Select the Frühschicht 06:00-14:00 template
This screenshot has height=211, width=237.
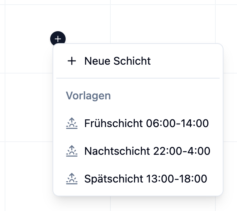point(146,123)
